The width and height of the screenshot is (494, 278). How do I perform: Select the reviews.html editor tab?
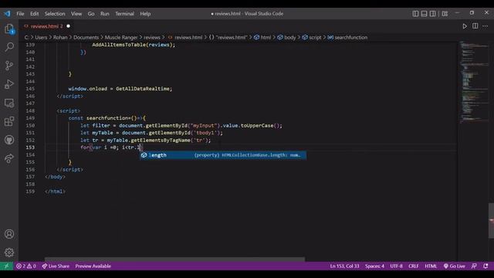tap(46, 26)
